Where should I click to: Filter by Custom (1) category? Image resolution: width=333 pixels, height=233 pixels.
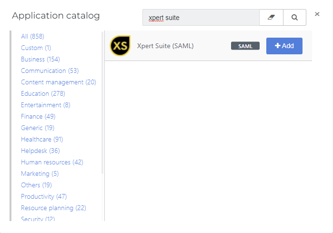click(x=36, y=48)
